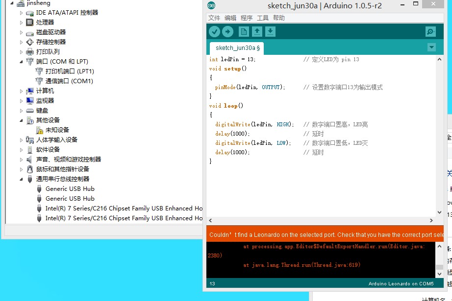Click the console scrollbar up arrow
452x301 pixels.
coord(439,246)
